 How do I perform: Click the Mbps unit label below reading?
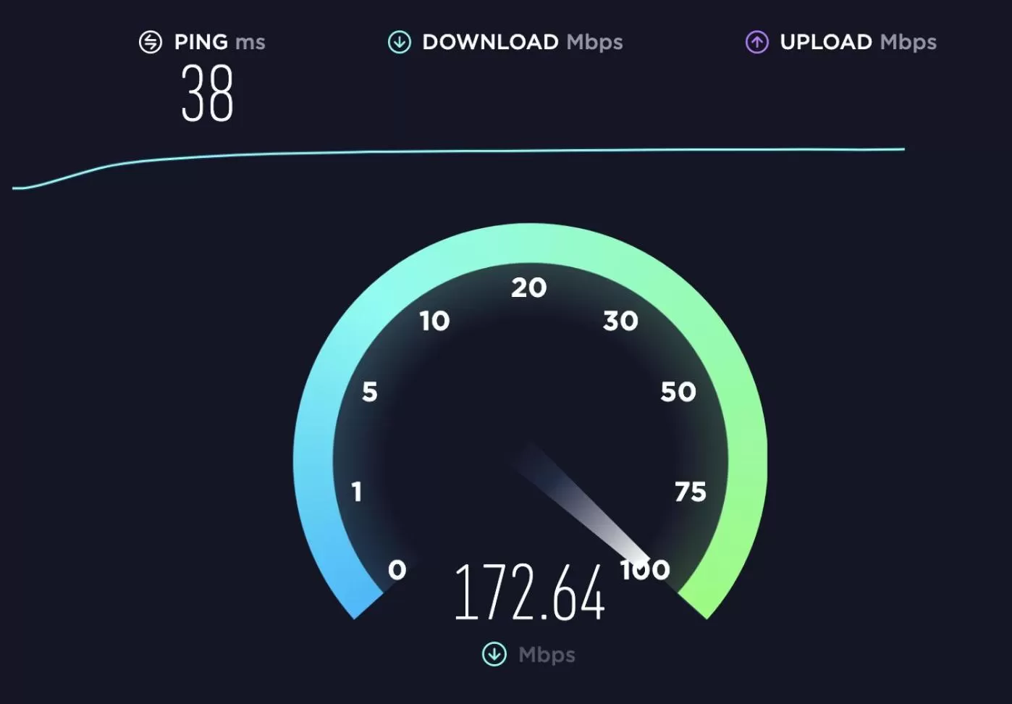click(547, 655)
